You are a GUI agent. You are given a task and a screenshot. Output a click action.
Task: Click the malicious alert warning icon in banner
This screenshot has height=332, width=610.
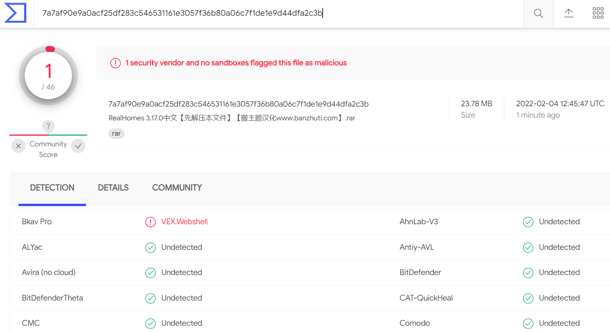pyautogui.click(x=116, y=63)
